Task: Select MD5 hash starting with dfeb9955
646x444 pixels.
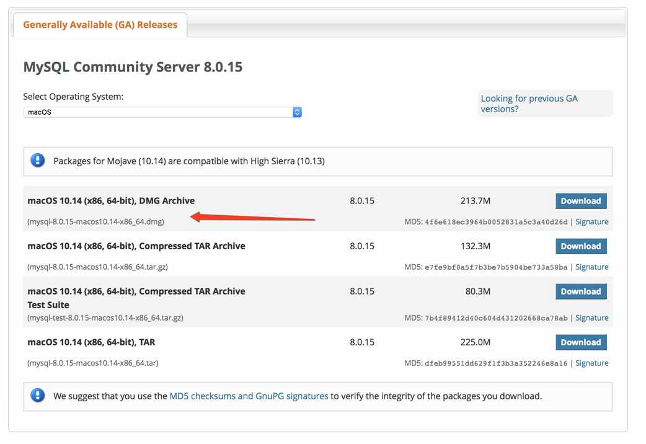Action: [x=496, y=363]
